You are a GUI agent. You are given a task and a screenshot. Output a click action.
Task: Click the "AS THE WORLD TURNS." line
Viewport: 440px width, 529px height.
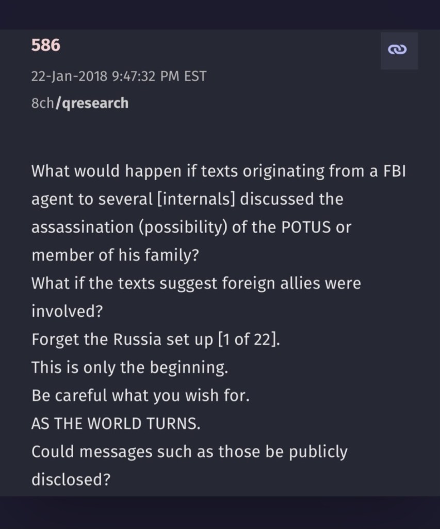pyautogui.click(x=116, y=424)
